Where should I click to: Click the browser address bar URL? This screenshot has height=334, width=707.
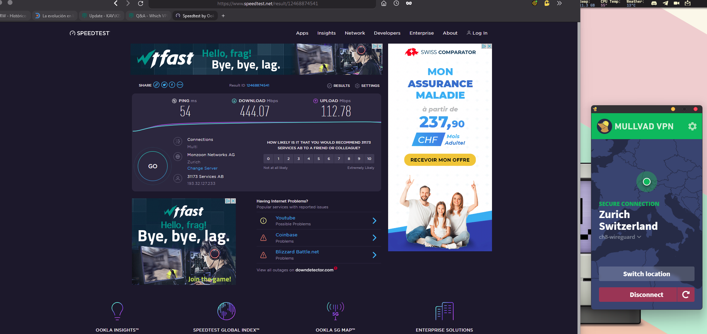[267, 4]
